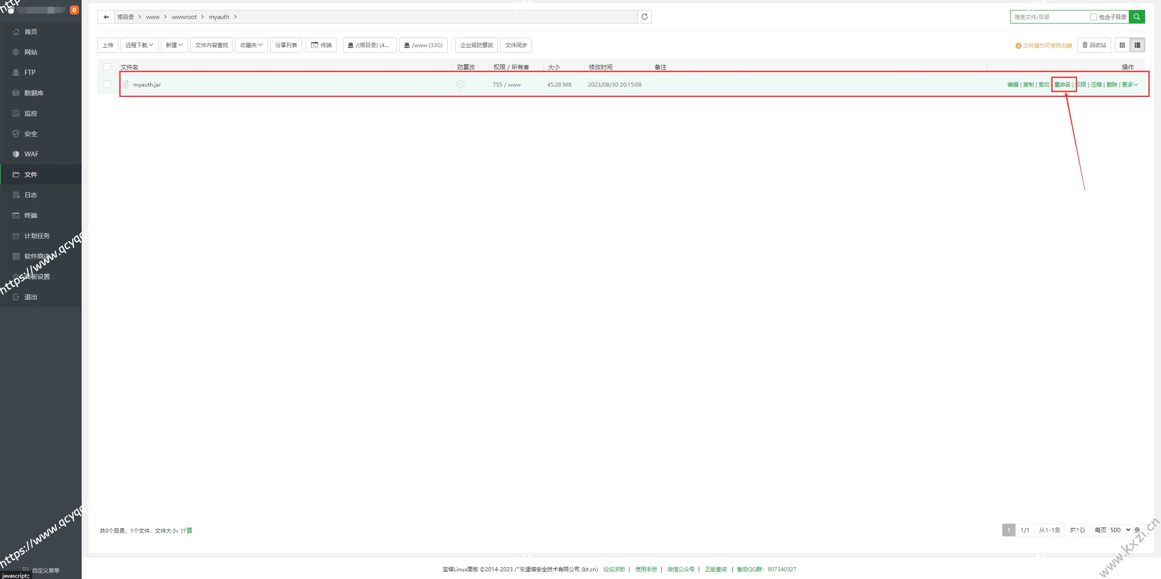1161x579 pixels.
Task: Click the green search magnifier button
Action: pyautogui.click(x=1137, y=17)
